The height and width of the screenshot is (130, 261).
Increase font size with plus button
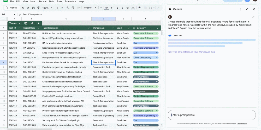(111, 8)
